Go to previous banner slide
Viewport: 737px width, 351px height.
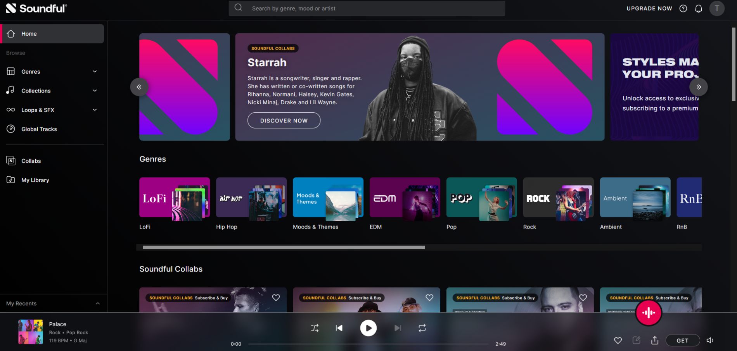139,87
